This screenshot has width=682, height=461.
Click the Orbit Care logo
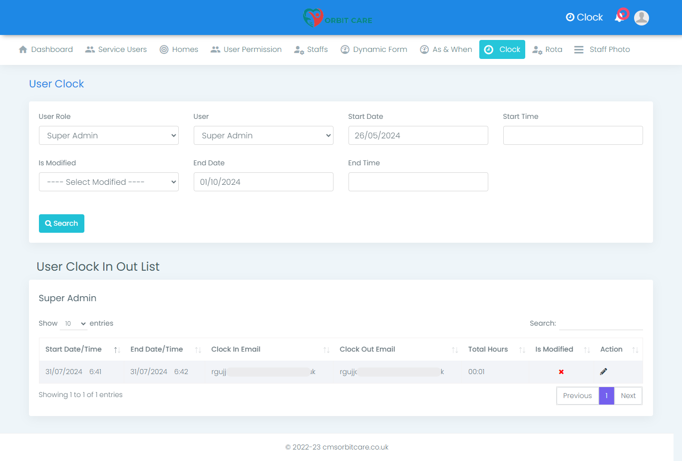(338, 18)
